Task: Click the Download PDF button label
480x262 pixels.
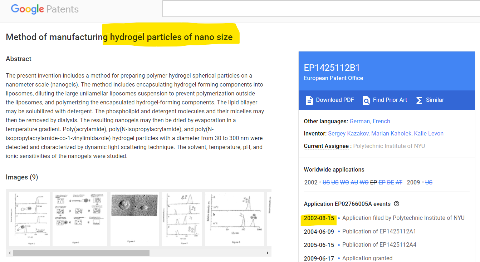Action: [x=335, y=100]
